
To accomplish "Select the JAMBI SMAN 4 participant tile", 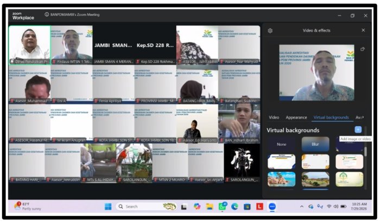I will pyautogui.click(x=113, y=45).
